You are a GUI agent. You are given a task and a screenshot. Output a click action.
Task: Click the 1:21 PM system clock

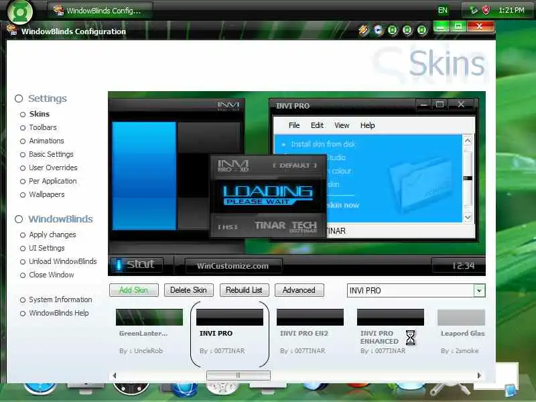coord(511,10)
